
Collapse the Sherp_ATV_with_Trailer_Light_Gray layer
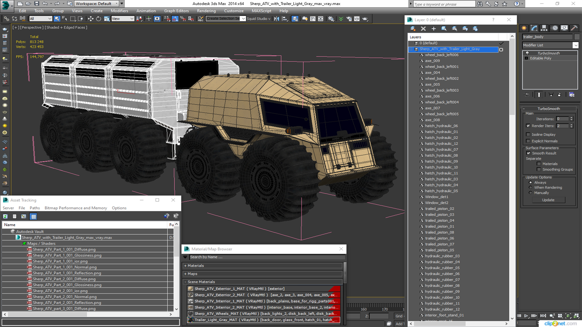[x=411, y=49]
